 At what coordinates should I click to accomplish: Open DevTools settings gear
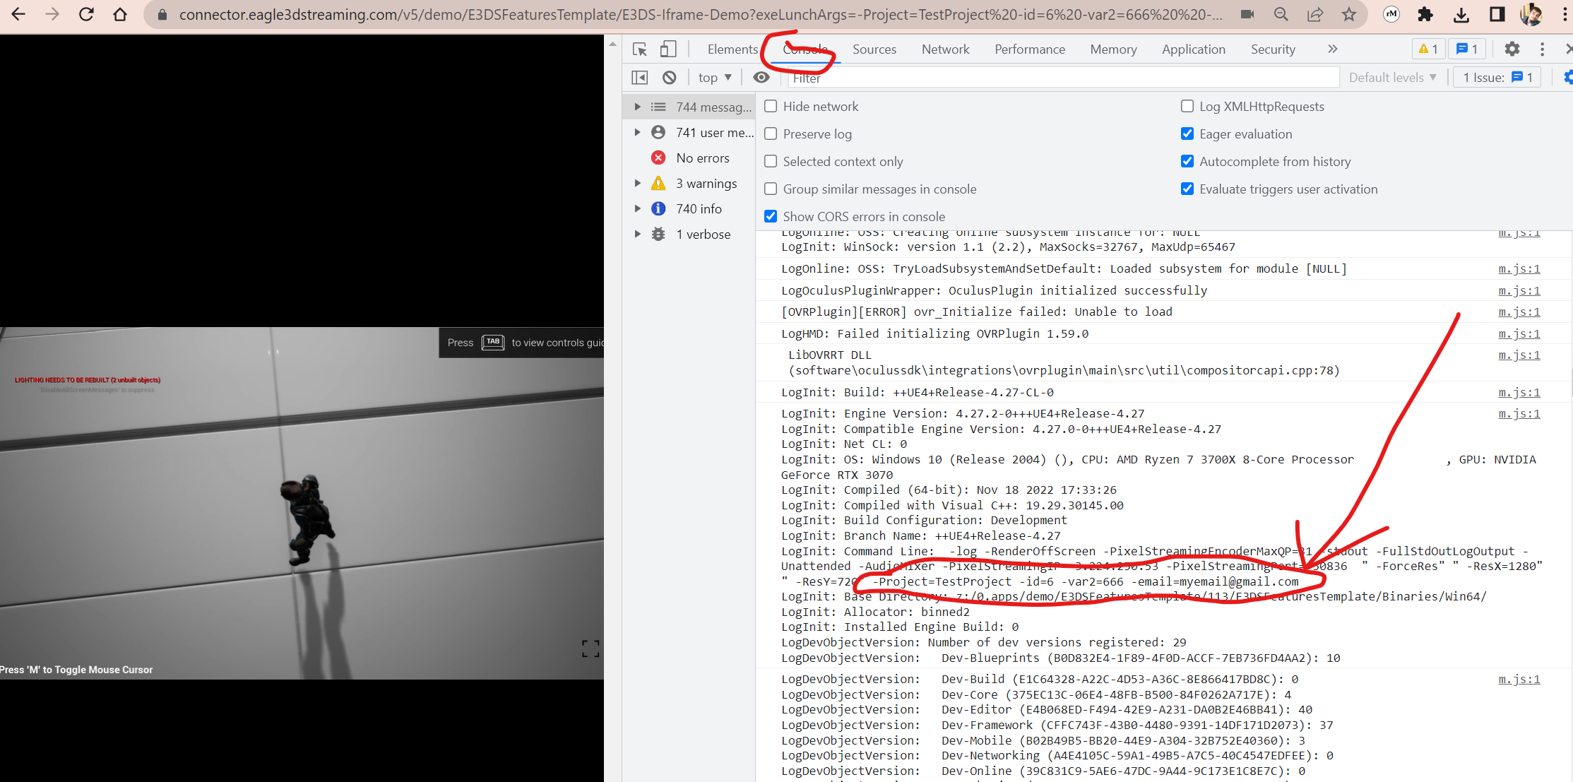[x=1512, y=49]
